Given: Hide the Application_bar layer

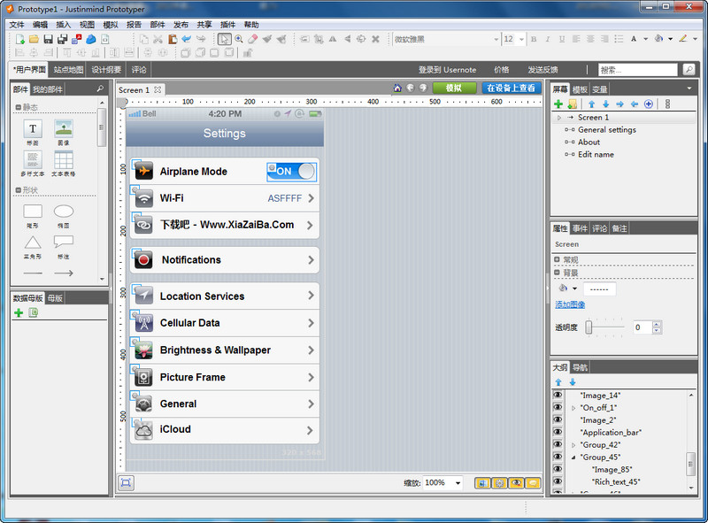Looking at the screenshot, I should (558, 432).
